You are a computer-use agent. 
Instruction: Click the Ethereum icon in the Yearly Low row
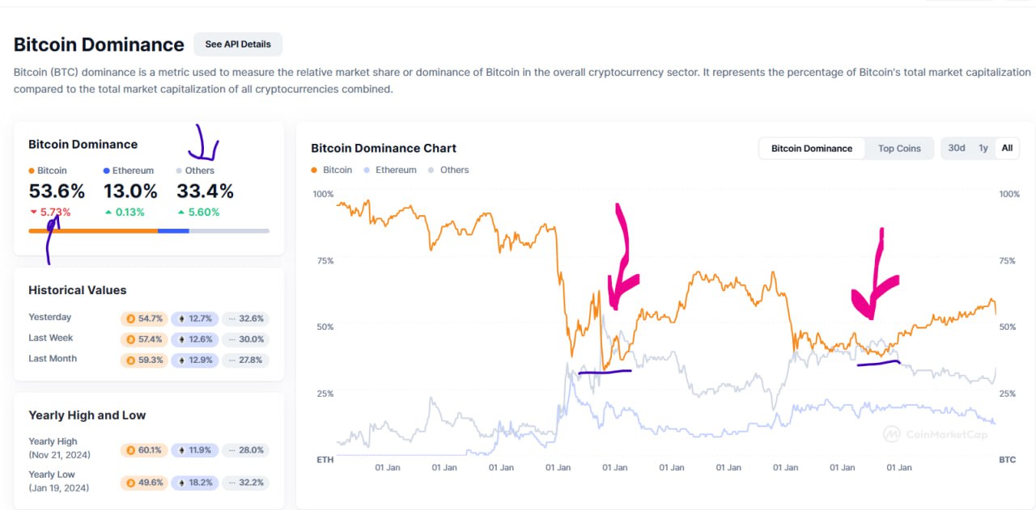pyautogui.click(x=182, y=483)
